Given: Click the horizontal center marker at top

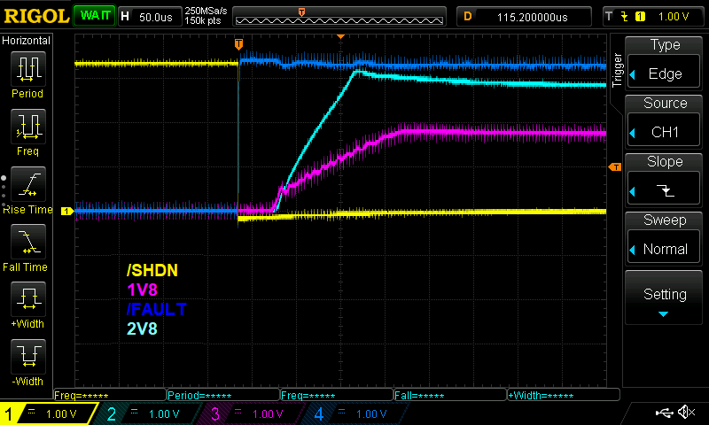Looking at the screenshot, I should coord(341,36).
